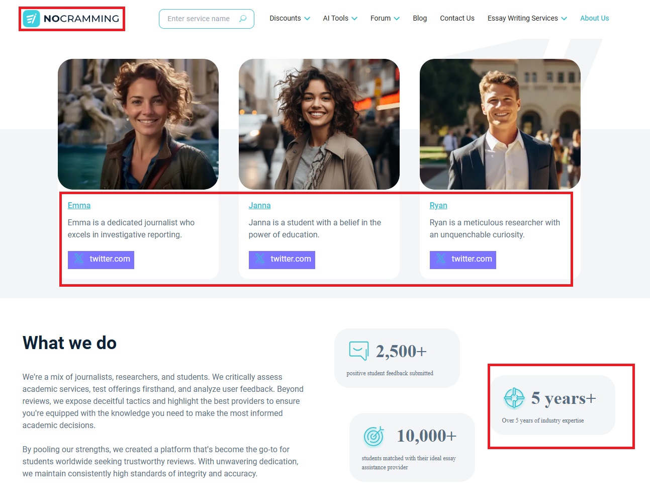Viewport: 650px width, 504px height.
Task: Visit Ryan's profile name link
Action: 438,205
